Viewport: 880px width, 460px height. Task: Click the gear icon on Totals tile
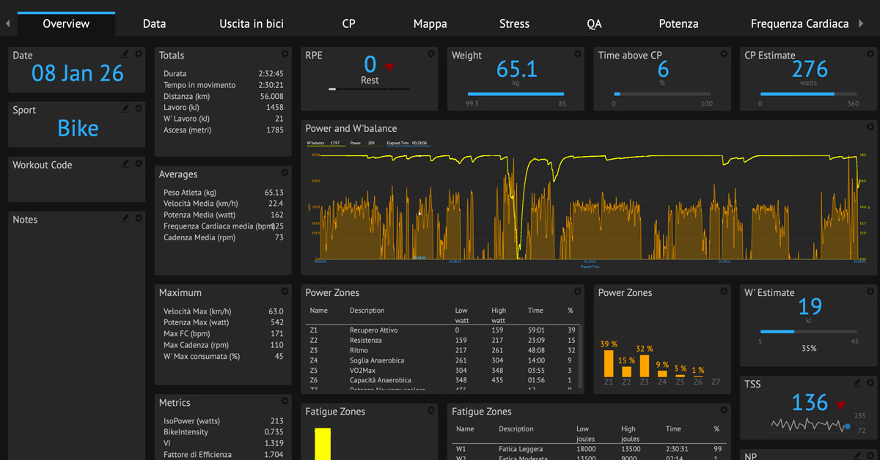[x=285, y=54]
